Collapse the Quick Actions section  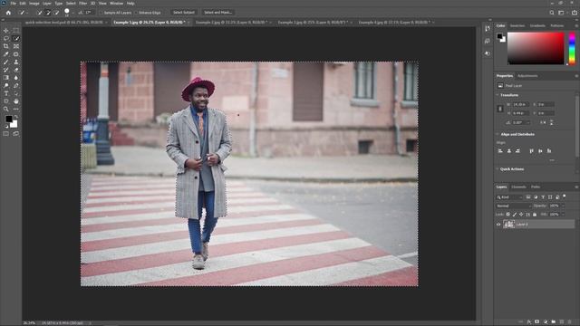(x=498, y=169)
